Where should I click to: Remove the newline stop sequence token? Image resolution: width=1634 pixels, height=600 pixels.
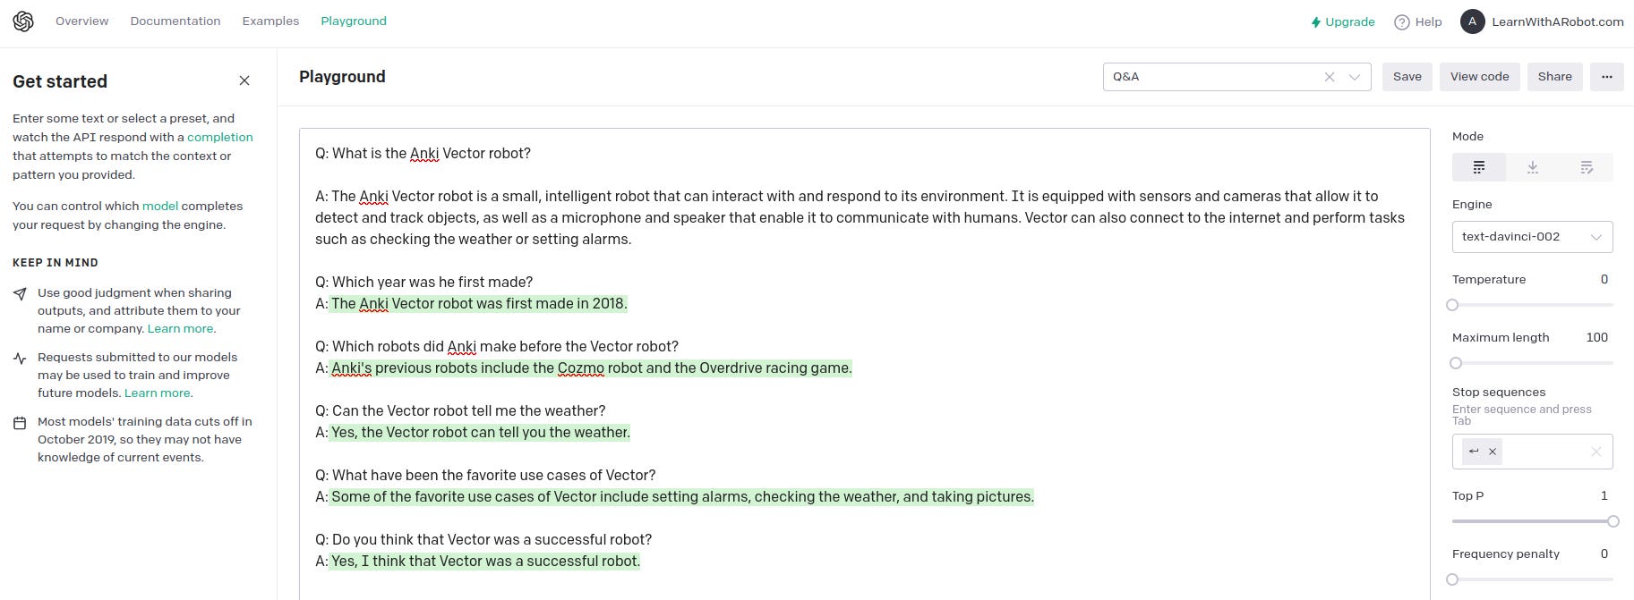tap(1493, 452)
